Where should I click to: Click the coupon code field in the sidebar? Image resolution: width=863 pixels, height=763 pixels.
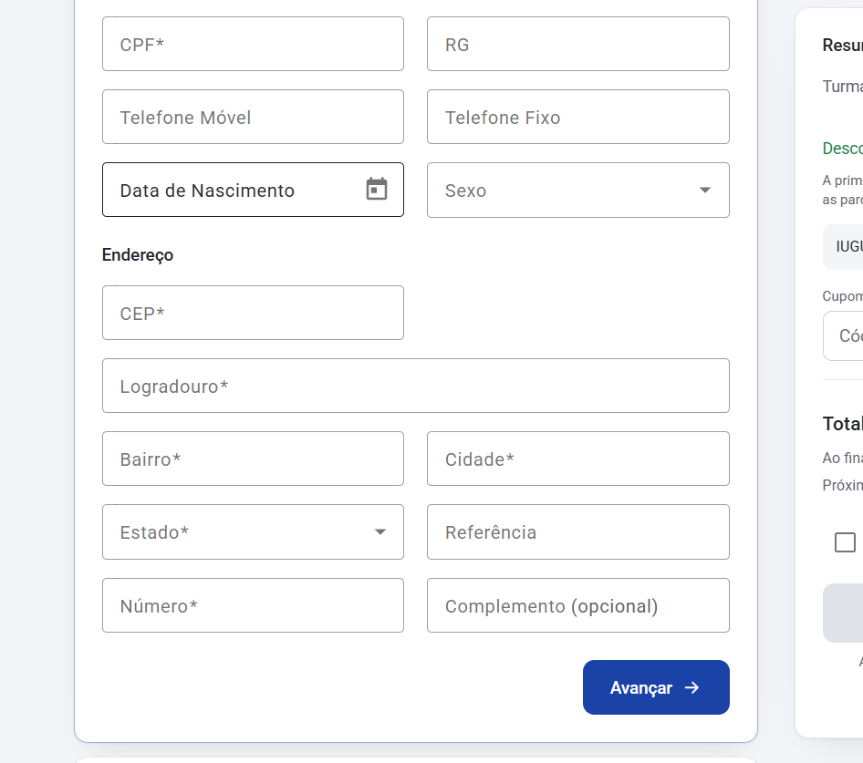pyautogui.click(x=843, y=336)
